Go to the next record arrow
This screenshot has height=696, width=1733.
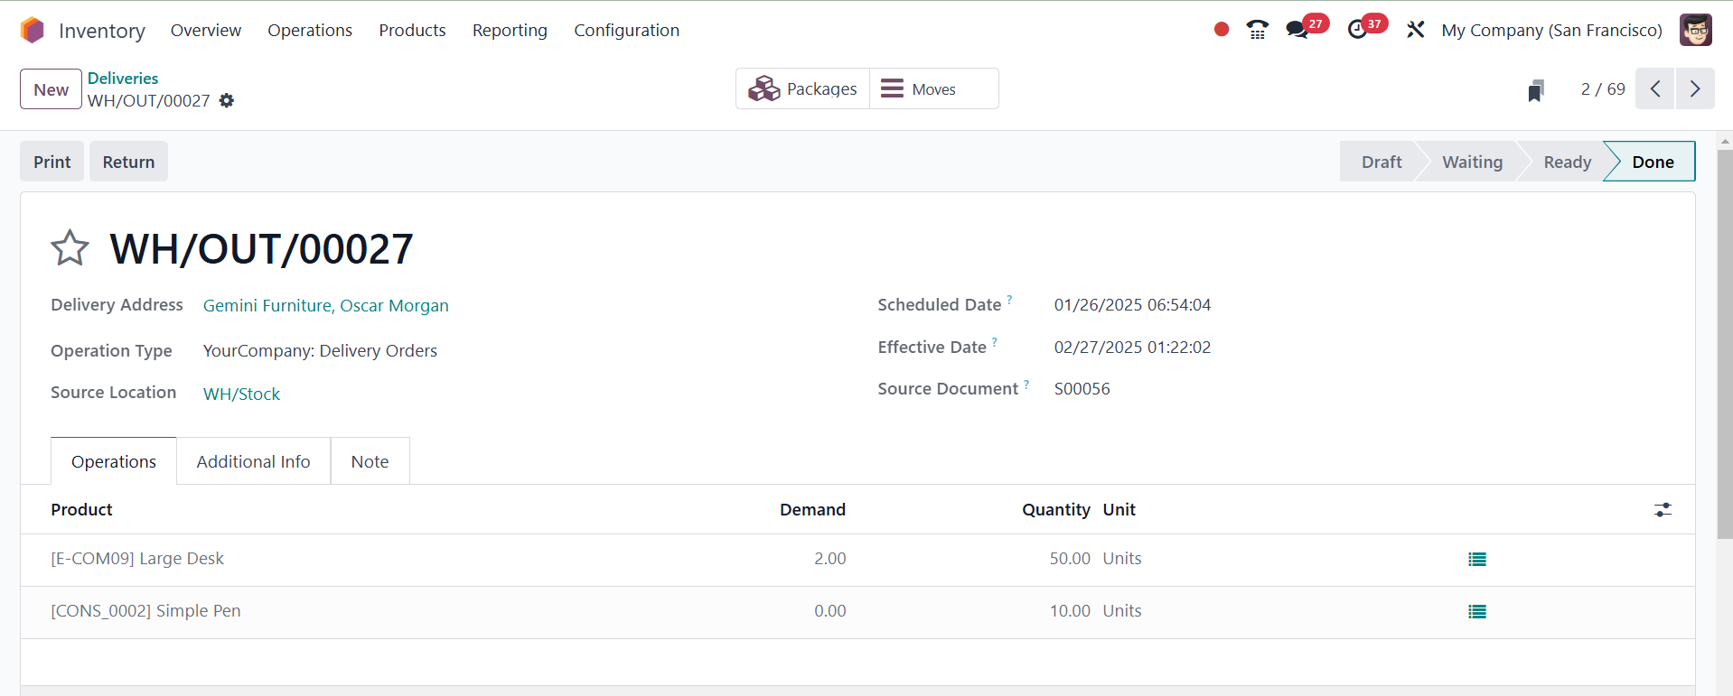pos(1695,88)
